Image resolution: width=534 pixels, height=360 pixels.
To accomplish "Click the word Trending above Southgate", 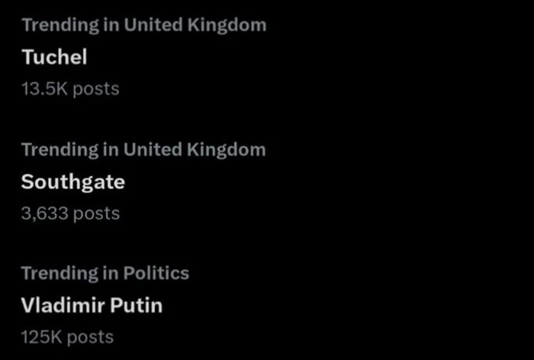I will click(x=59, y=150).
